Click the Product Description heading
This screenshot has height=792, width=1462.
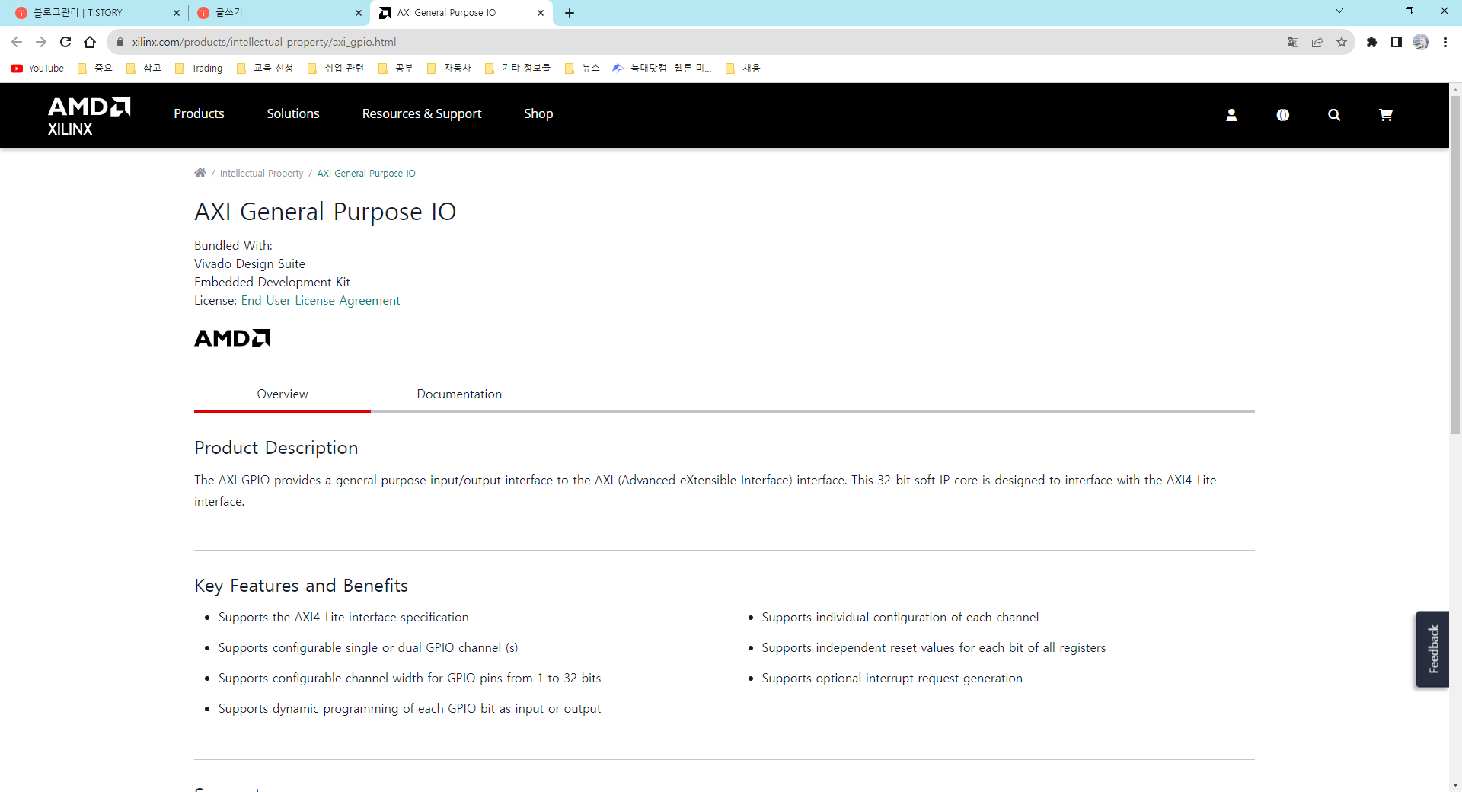pos(276,448)
